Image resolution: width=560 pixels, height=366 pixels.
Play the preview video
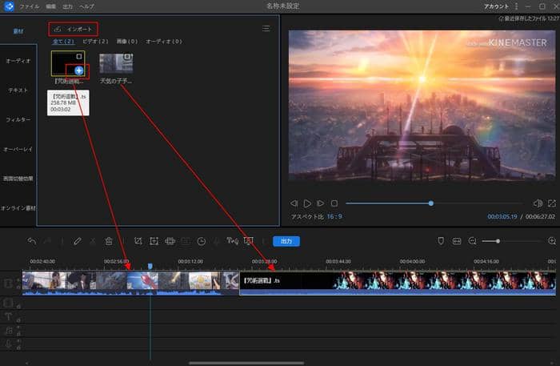coord(307,203)
